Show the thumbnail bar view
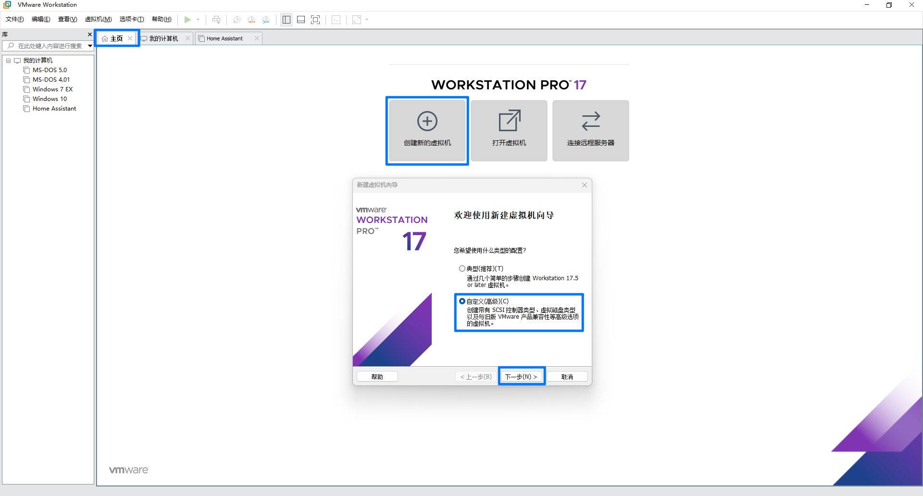 (x=301, y=20)
